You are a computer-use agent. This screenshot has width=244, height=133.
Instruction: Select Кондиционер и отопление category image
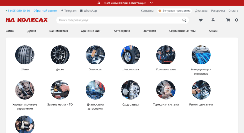[201, 55]
